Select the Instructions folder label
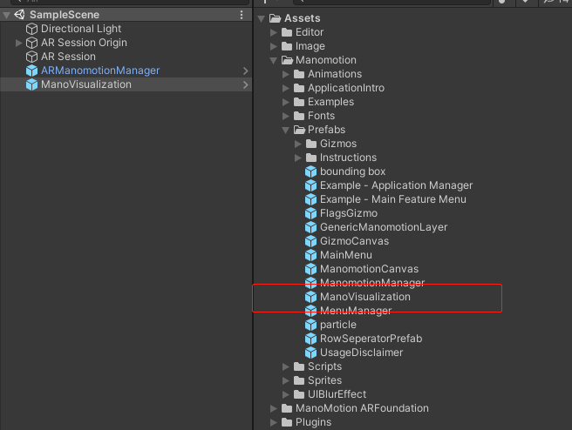 (x=348, y=158)
